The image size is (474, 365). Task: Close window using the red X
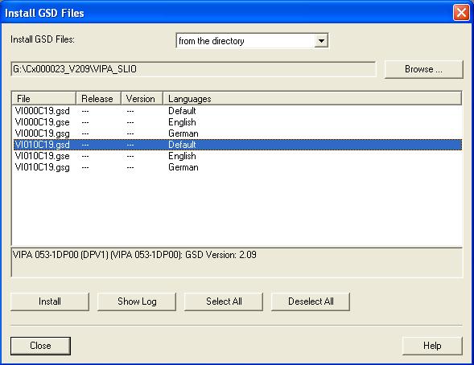(x=461, y=13)
